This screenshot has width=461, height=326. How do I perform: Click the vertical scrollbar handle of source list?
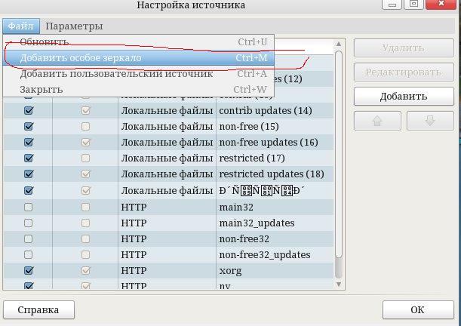pyautogui.click(x=339, y=154)
